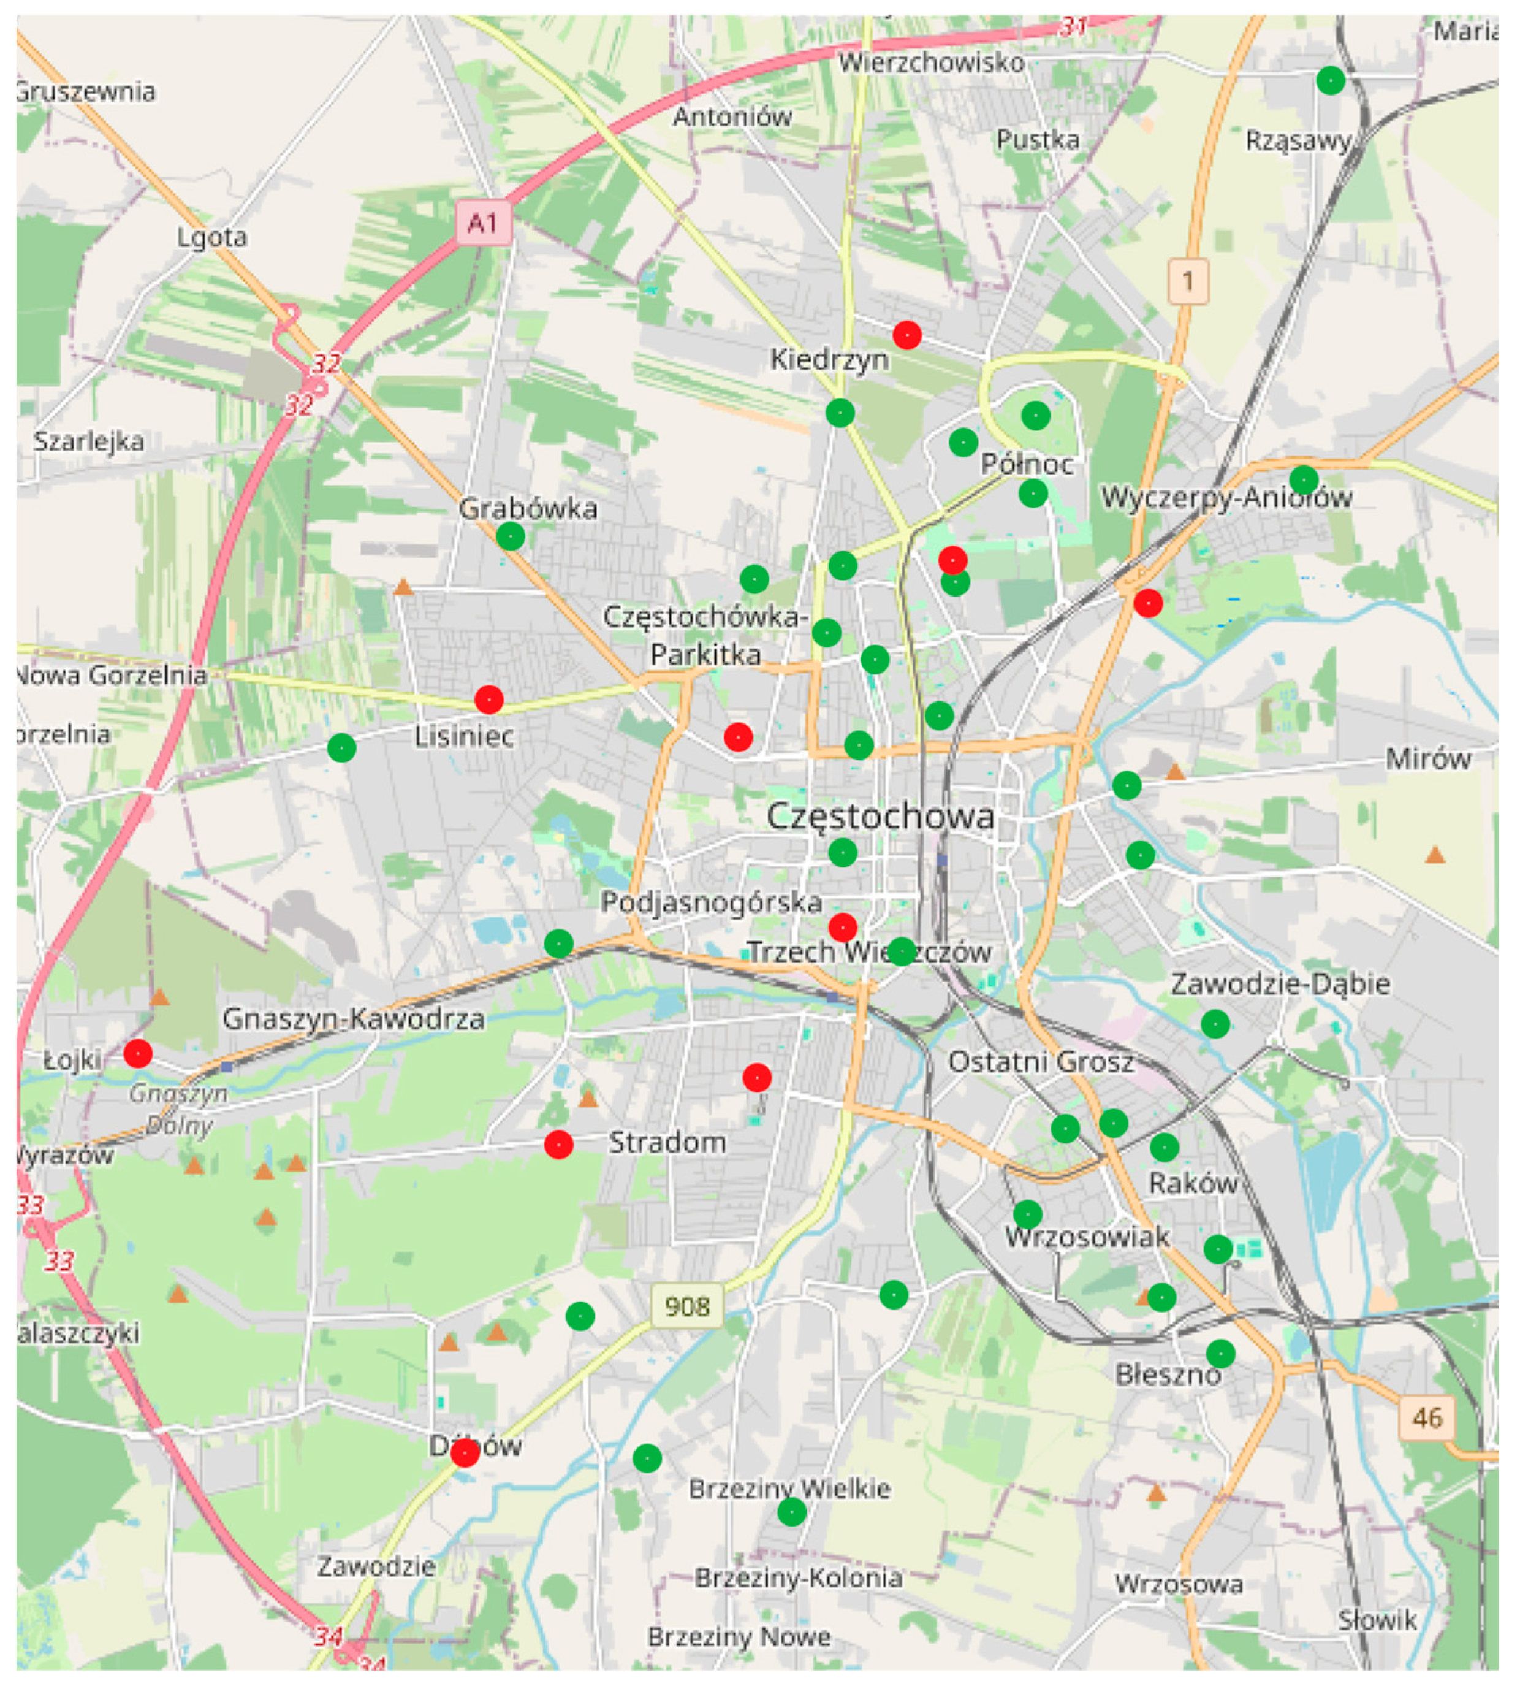
Task: Click the green marker beside the Grabówka label
Action: point(511,536)
